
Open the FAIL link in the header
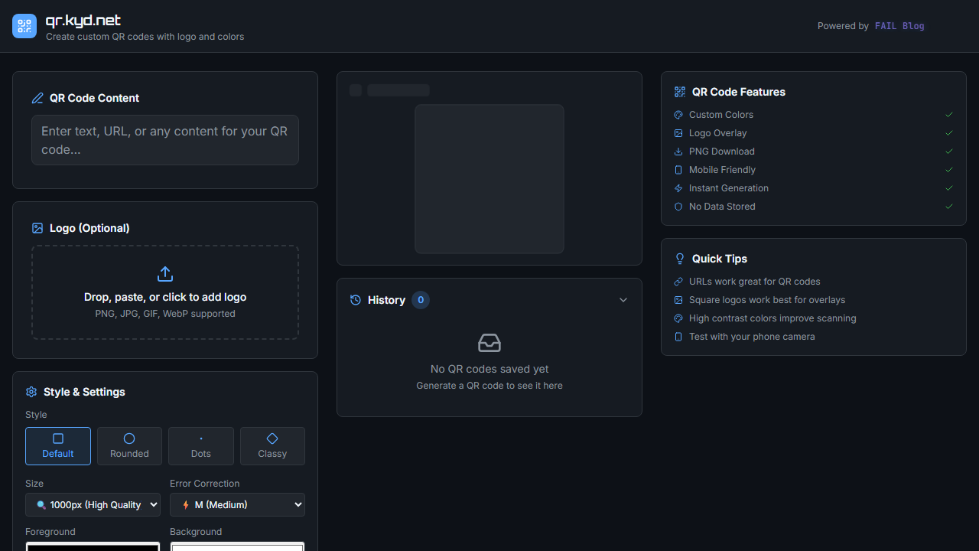[885, 25]
